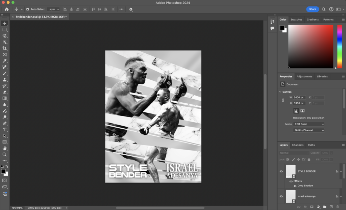Viewport: 346px width, 210px height.
Task: Open move tool settings gear icon
Action: (131, 9)
